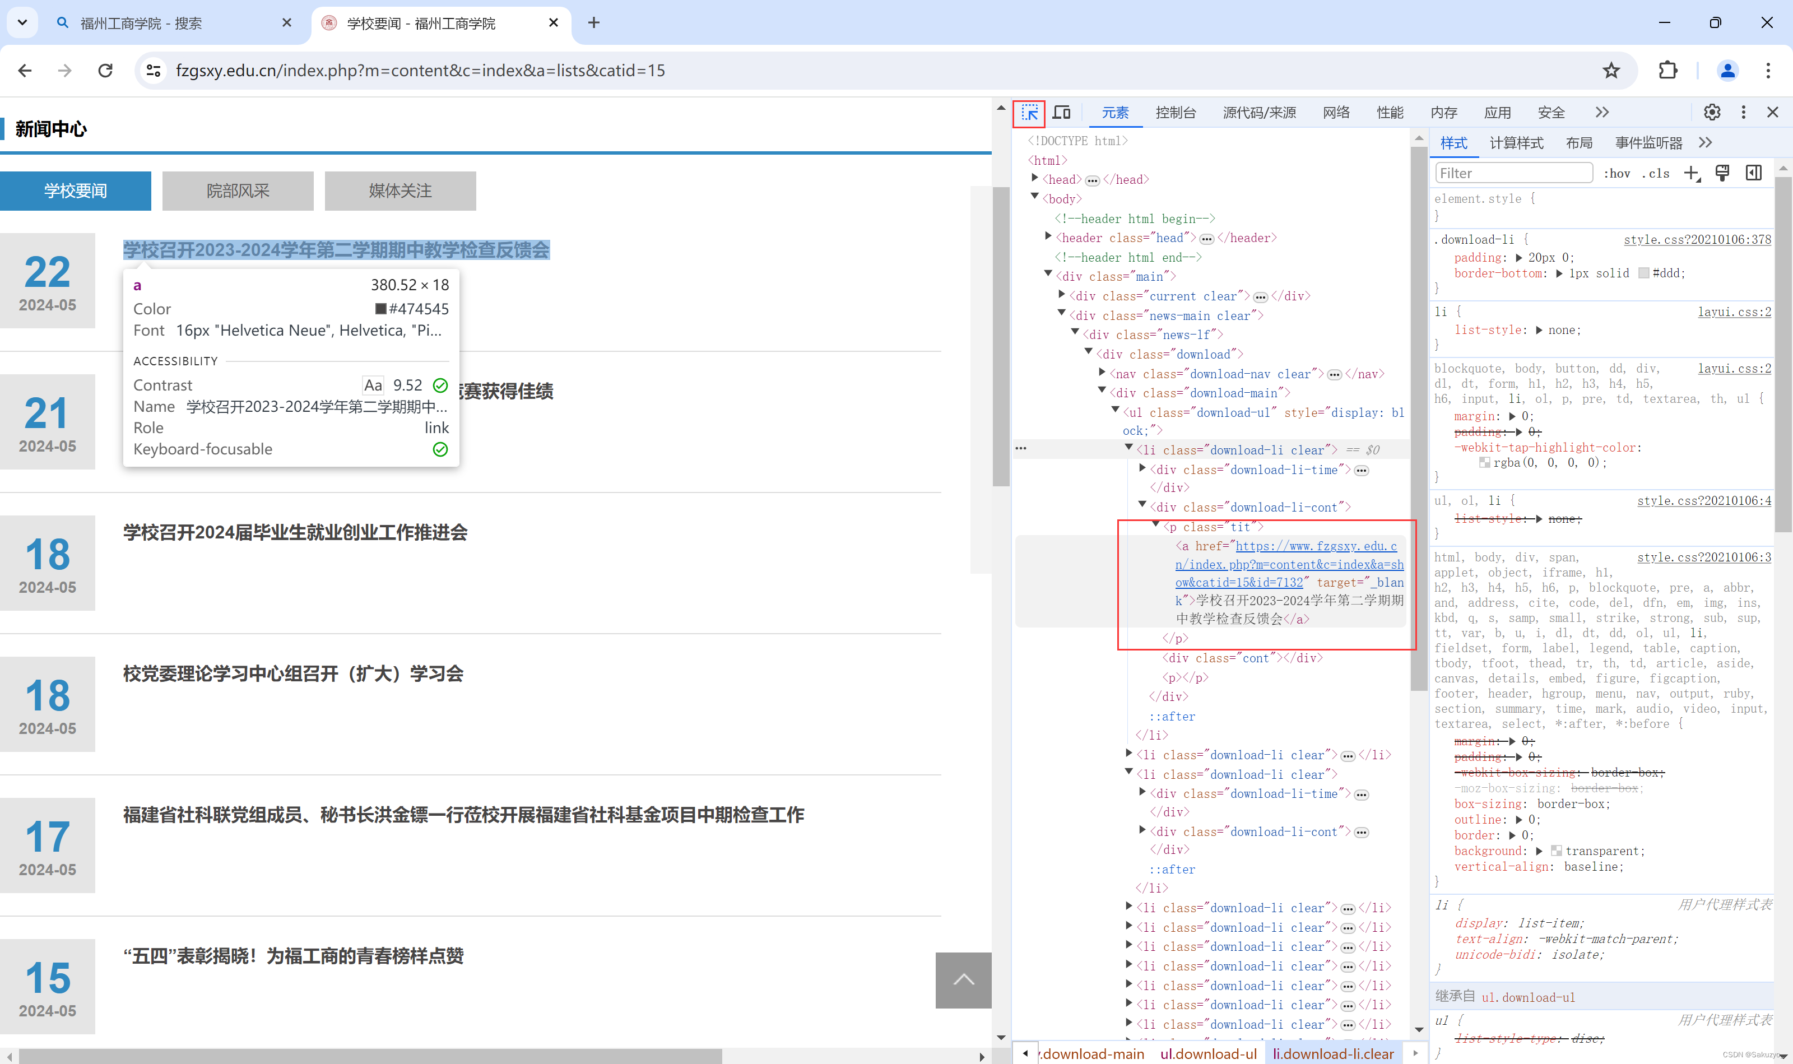The image size is (1793, 1064).
Task: Open style.css?20210106:378 source link
Action: (1697, 239)
